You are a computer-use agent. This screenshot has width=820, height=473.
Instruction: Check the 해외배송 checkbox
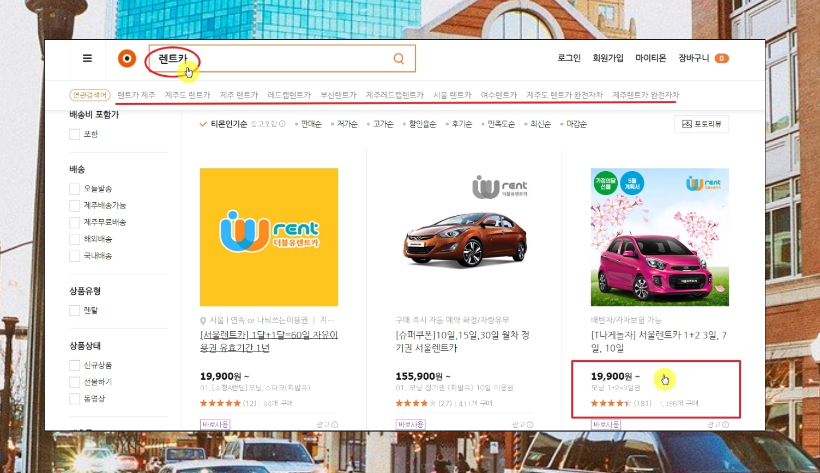tap(75, 239)
